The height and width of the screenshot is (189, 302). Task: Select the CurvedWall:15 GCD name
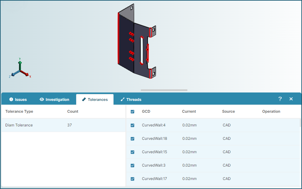pos(154,152)
